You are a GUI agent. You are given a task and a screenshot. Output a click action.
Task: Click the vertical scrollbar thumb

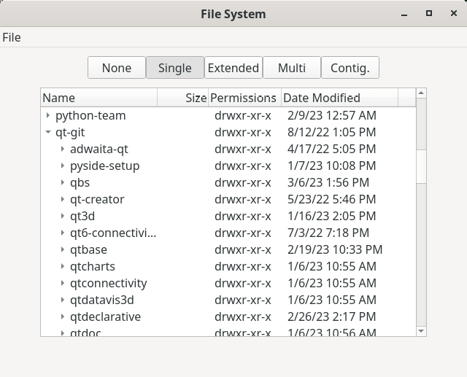421,167
